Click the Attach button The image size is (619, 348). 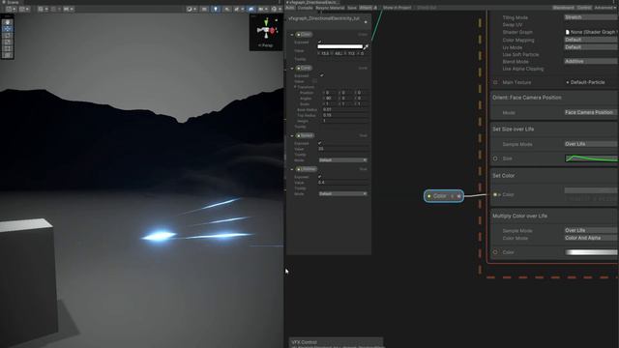tap(366, 8)
